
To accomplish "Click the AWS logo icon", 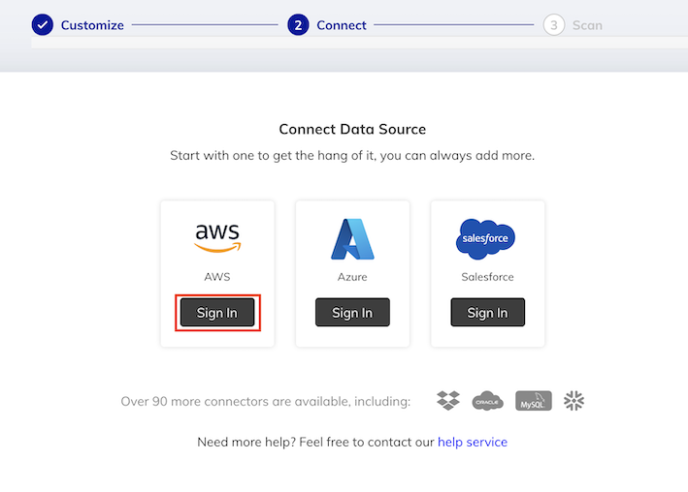I will pos(217,237).
